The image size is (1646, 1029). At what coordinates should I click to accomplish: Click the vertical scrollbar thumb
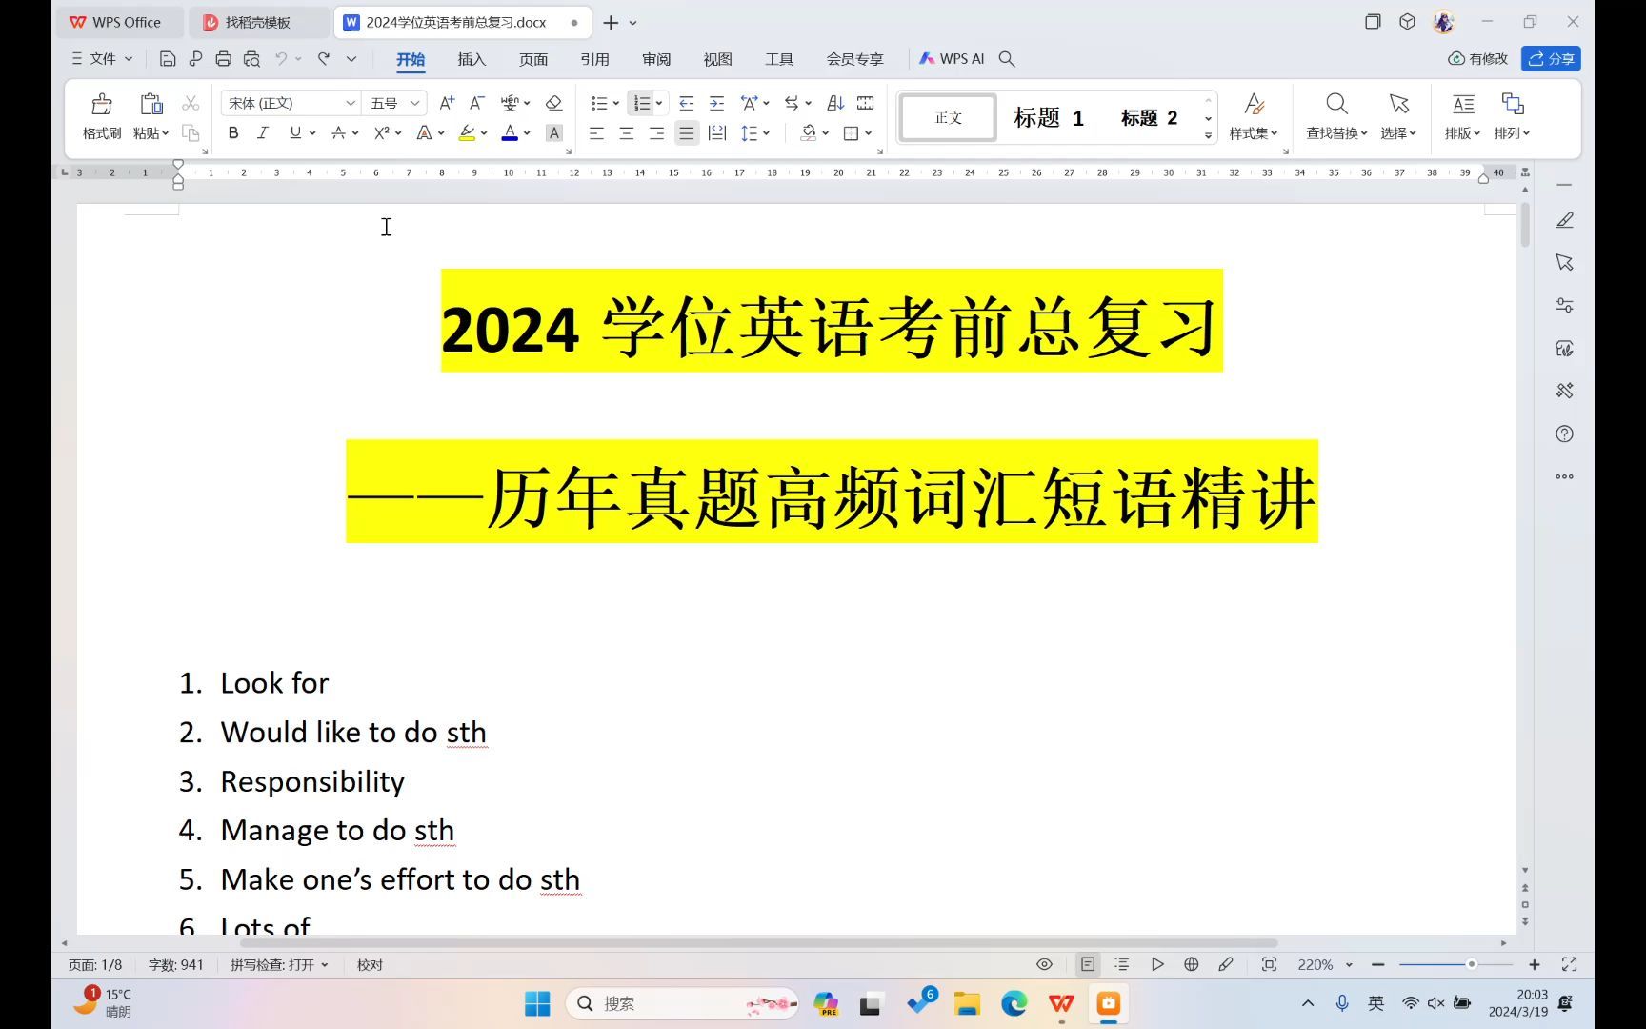coord(1525,226)
